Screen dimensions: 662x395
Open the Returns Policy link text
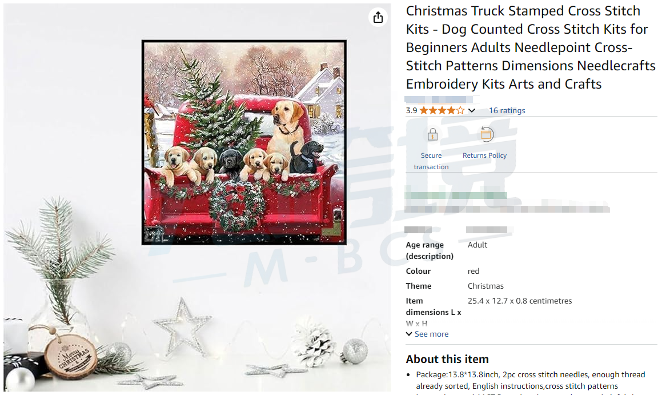point(484,155)
